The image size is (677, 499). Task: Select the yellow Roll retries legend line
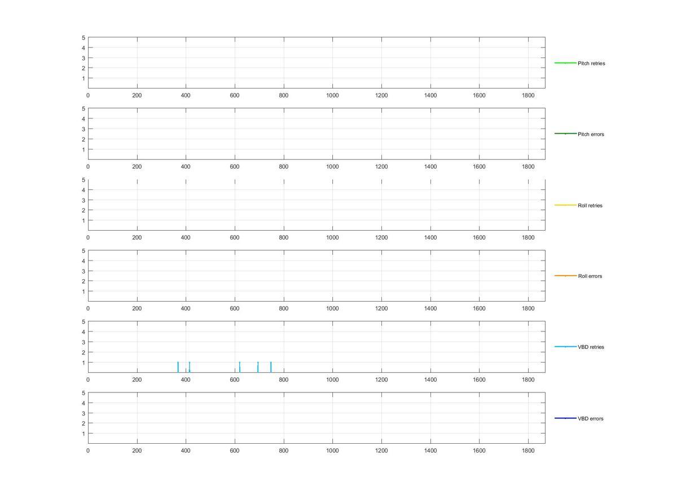coord(565,205)
